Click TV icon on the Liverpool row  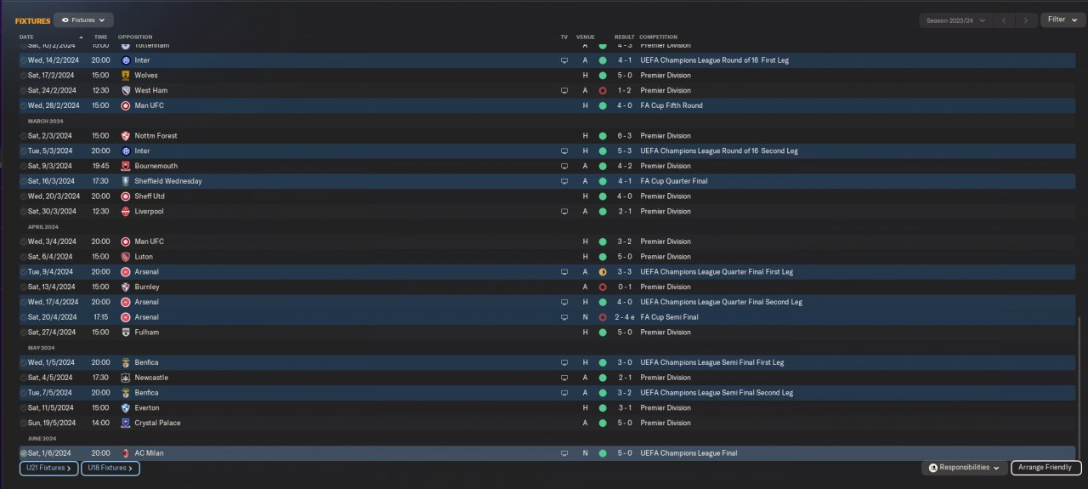pyautogui.click(x=564, y=212)
